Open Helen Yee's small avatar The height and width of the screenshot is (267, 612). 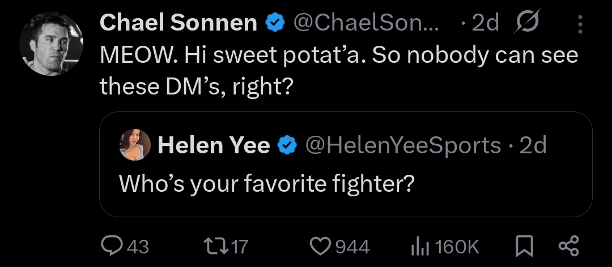click(135, 145)
